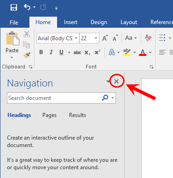Screen dimensions: 173x178
Task: Open Customize Quick Access Toolbar menu
Action: pos(57,8)
